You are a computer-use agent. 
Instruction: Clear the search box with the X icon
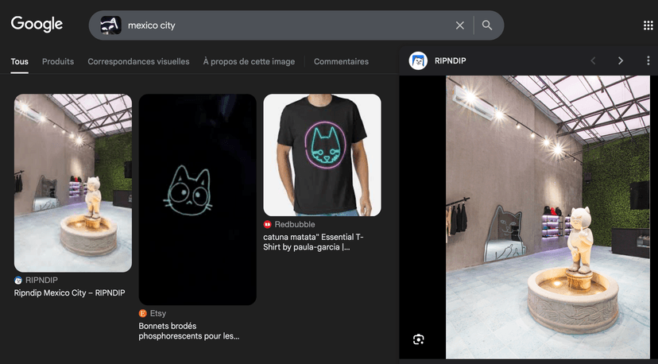tap(459, 25)
